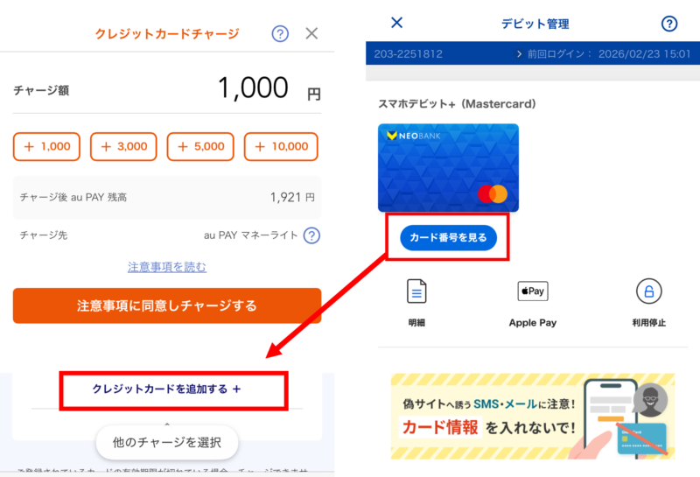
Task: Close the クレジットカードチャージ panel with X
Action: click(x=311, y=33)
